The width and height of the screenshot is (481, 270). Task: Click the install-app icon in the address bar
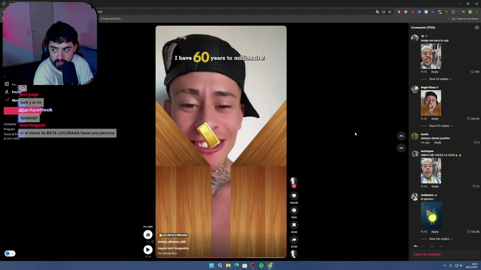pyautogui.click(x=383, y=12)
